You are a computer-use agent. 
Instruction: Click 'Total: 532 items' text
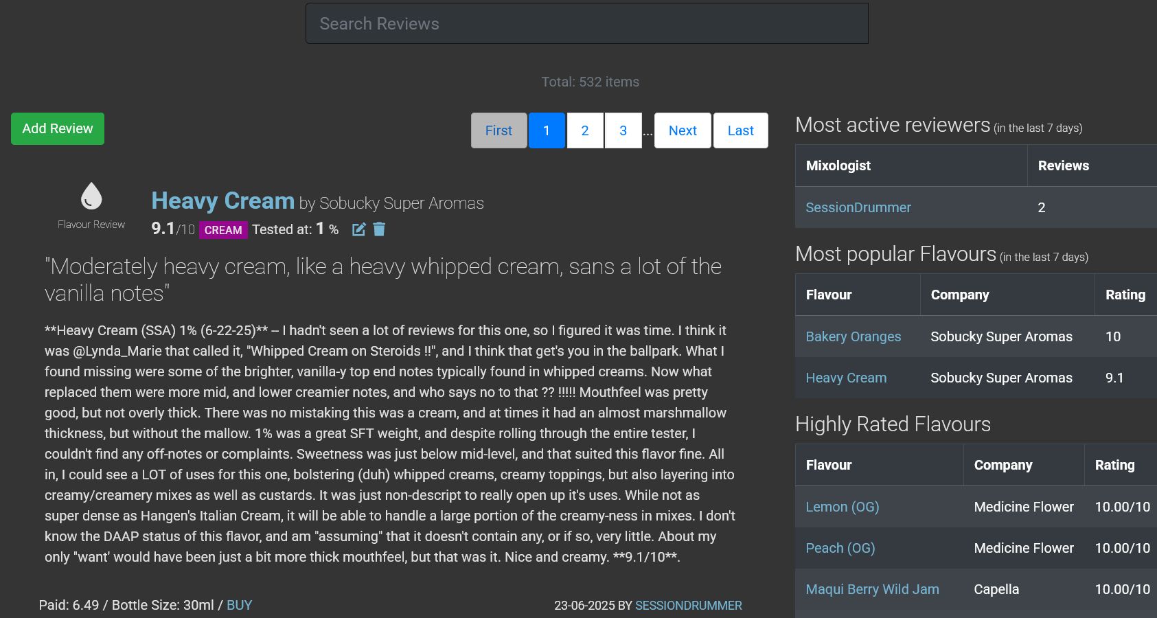tap(591, 82)
